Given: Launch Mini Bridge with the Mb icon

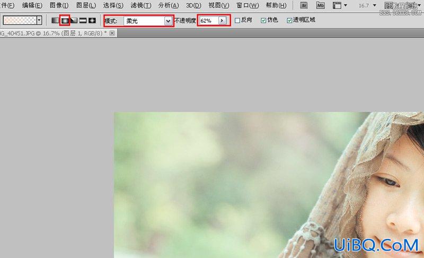Looking at the screenshot, I should [321, 5].
